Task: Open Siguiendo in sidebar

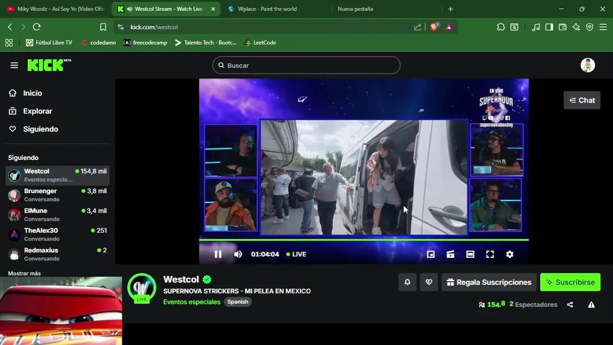Action: (40, 129)
